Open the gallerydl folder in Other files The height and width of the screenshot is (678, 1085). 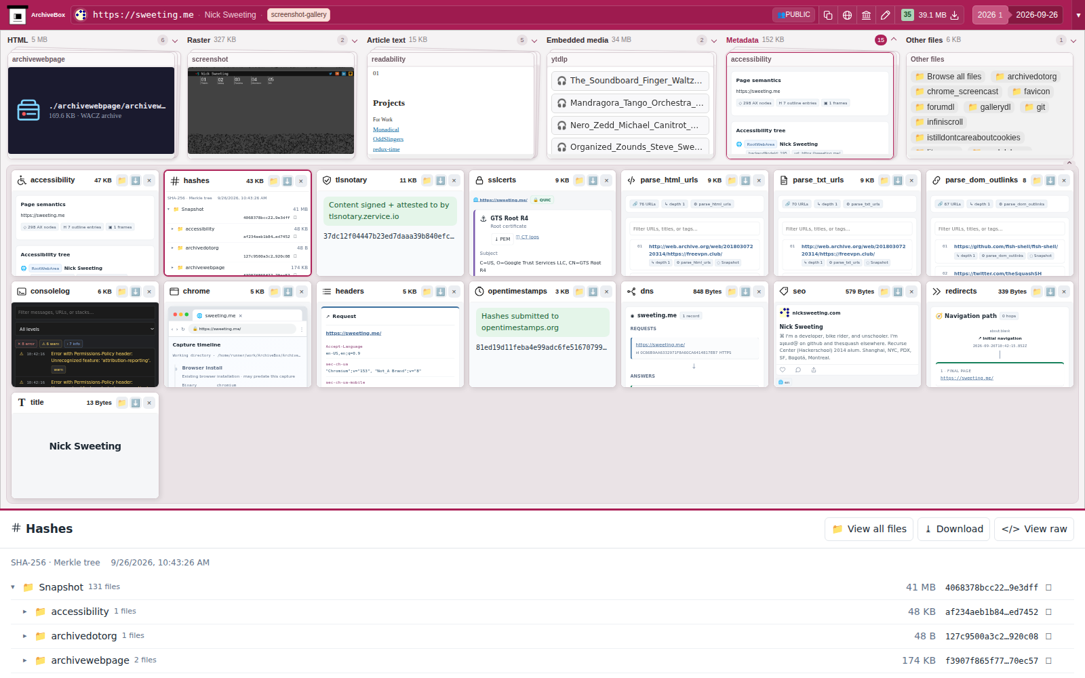pyautogui.click(x=989, y=107)
